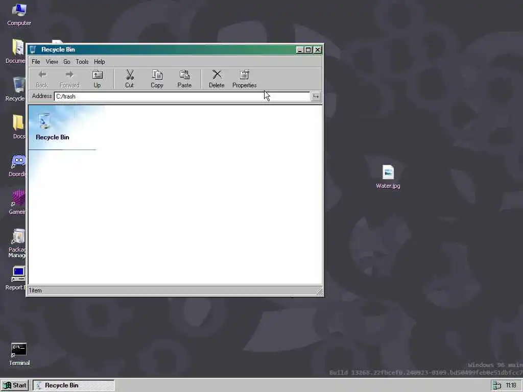Screen dimensions: 523x392
Task: Click the C:/trash address field
Action: [x=182, y=96]
